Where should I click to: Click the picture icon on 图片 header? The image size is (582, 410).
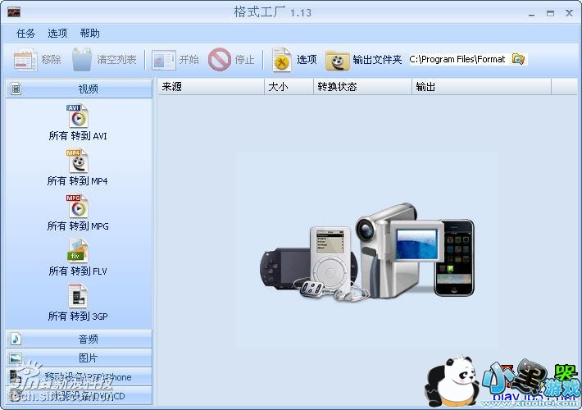pos(16,358)
